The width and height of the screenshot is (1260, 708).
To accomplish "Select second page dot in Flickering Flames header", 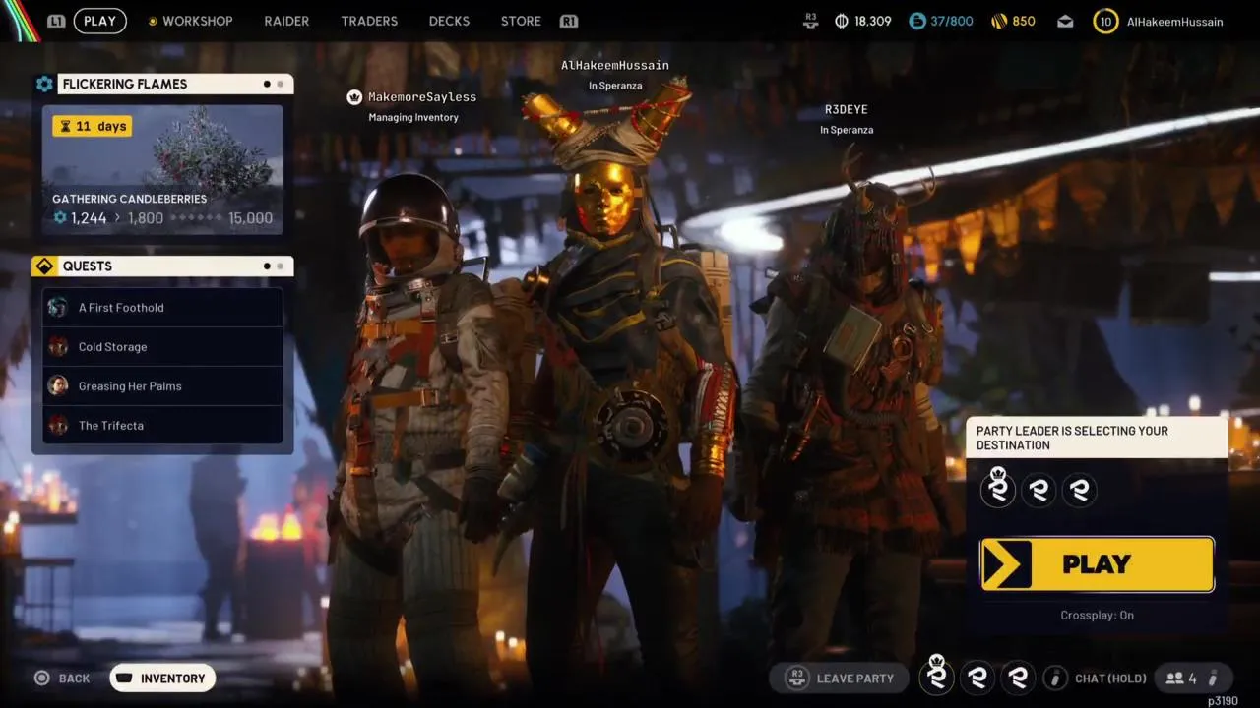I will [281, 84].
